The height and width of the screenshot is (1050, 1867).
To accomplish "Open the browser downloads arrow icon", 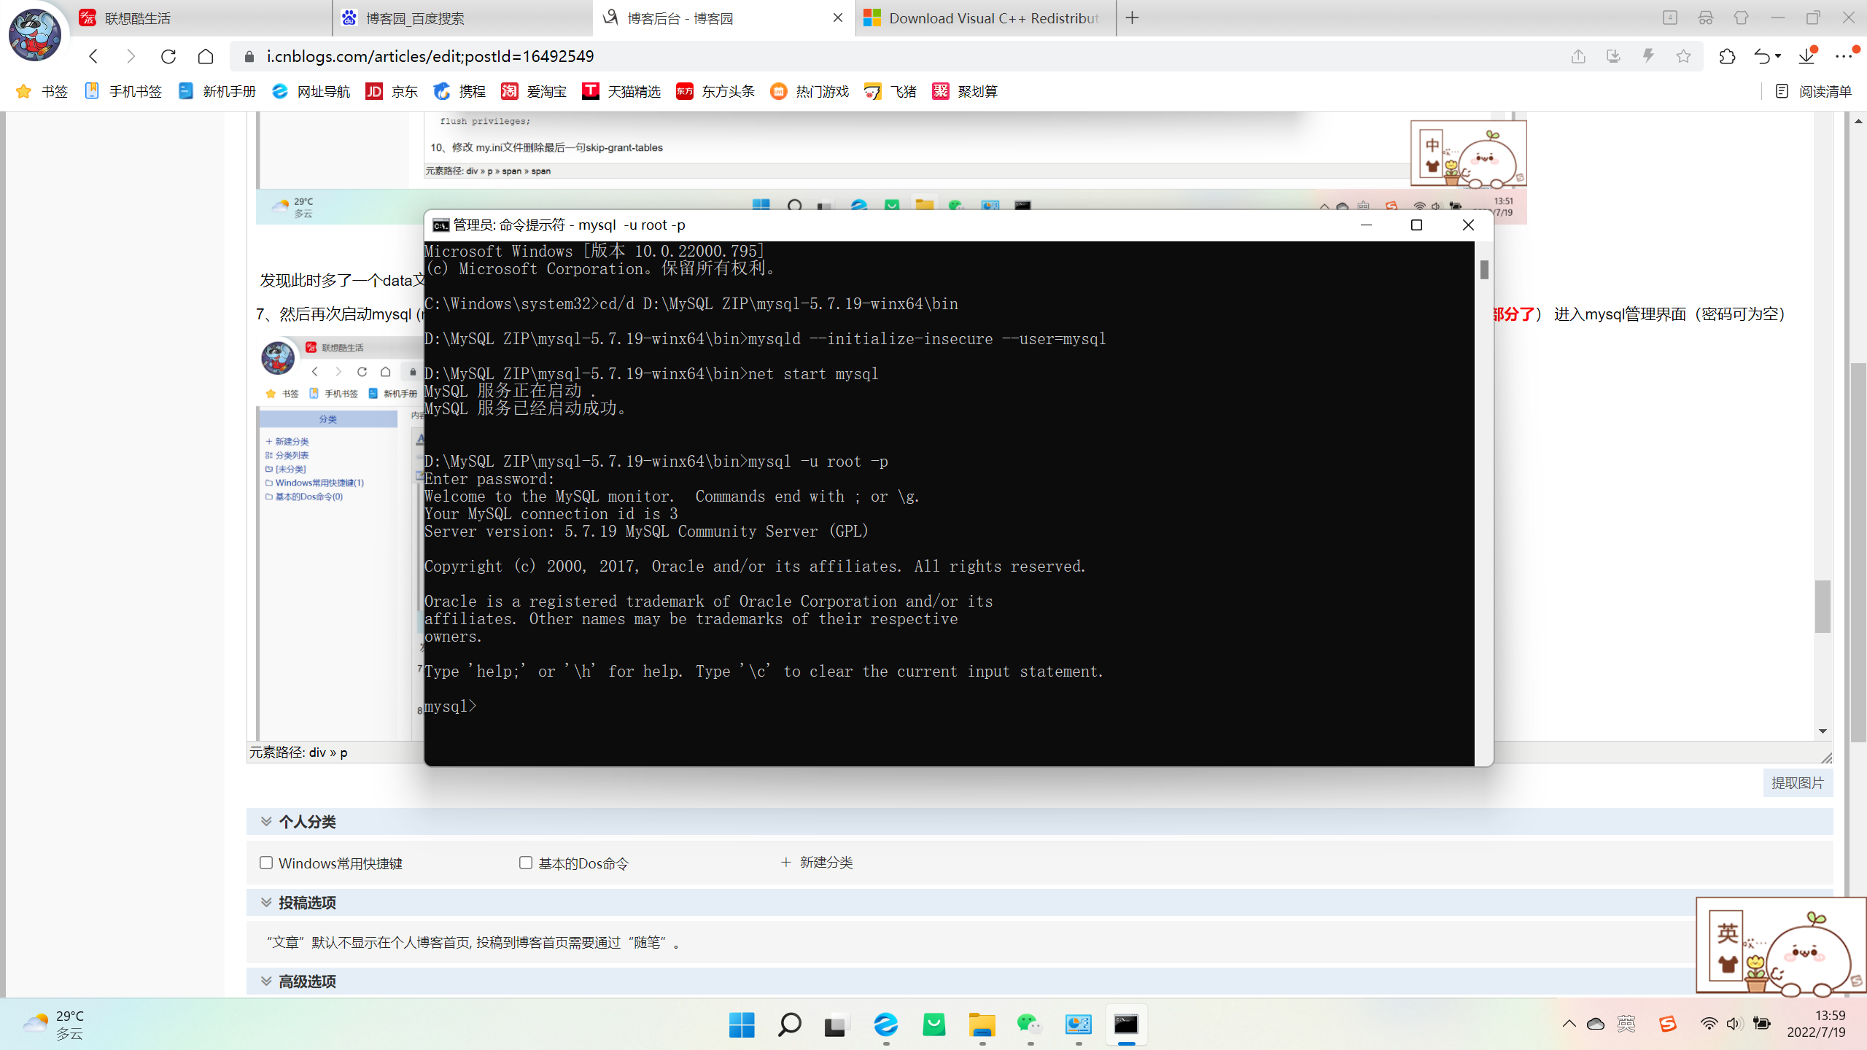I will tap(1806, 56).
